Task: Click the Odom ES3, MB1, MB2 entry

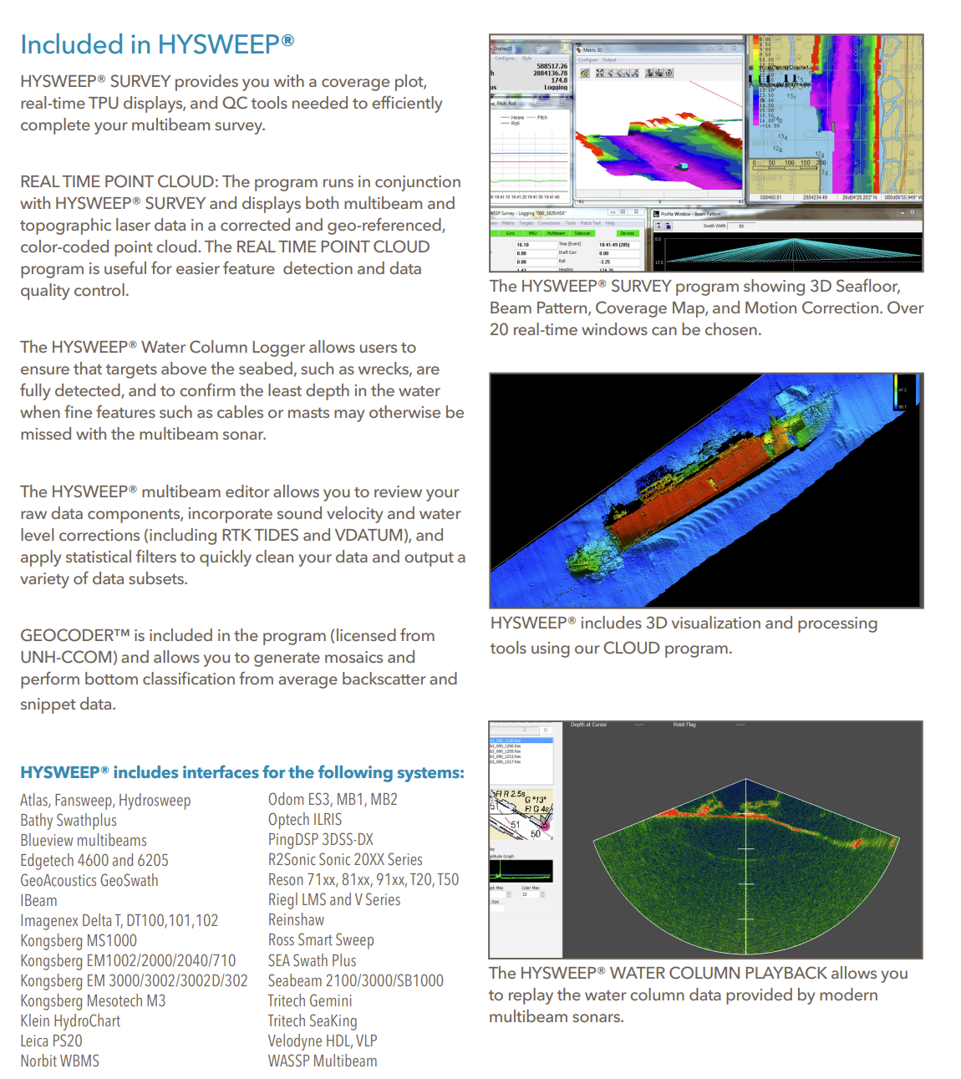Action: coord(333,799)
